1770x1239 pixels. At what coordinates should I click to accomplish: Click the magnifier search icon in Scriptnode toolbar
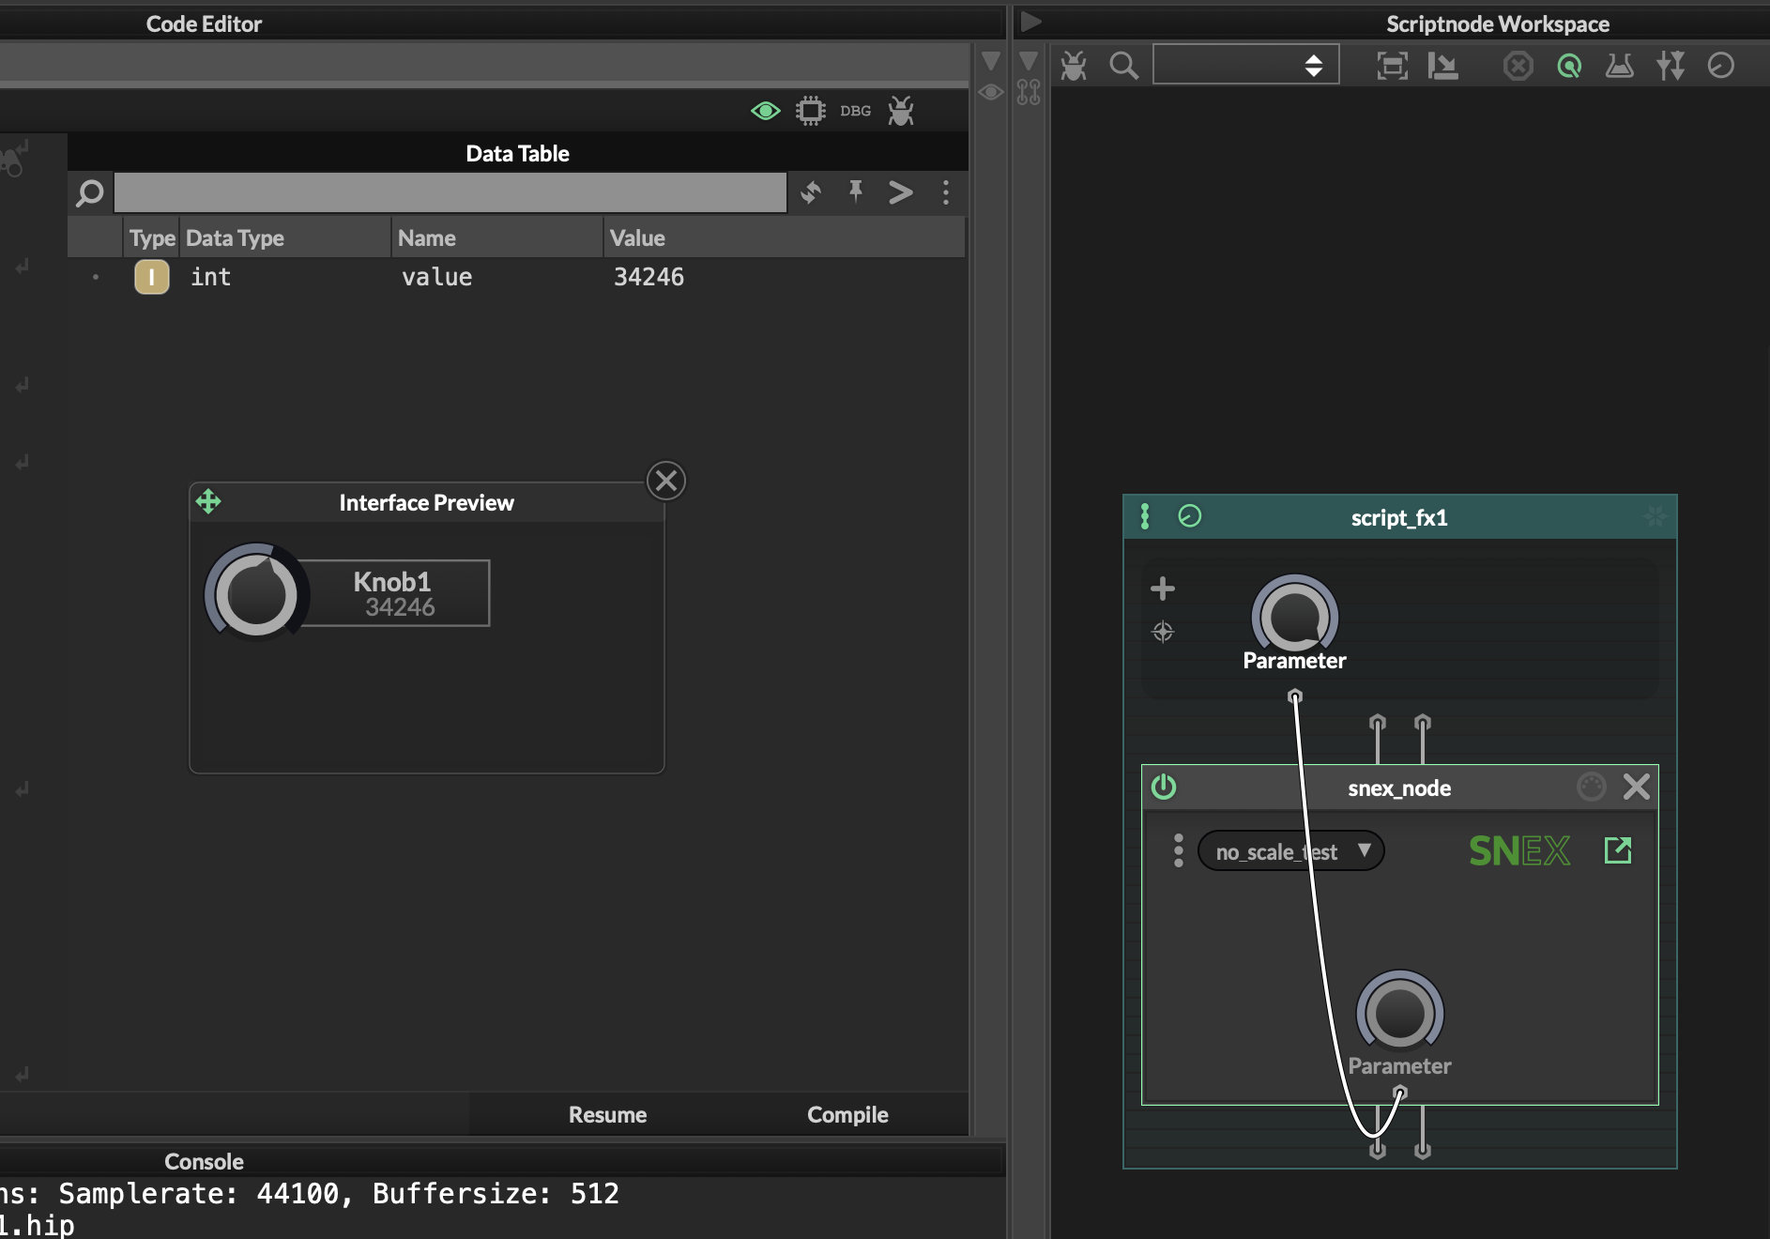click(1123, 66)
